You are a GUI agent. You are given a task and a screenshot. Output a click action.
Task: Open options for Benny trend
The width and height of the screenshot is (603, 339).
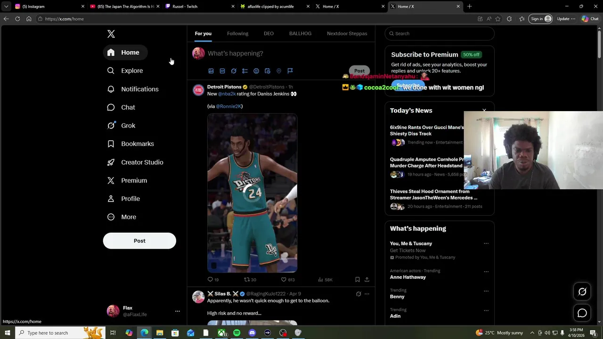(486, 291)
